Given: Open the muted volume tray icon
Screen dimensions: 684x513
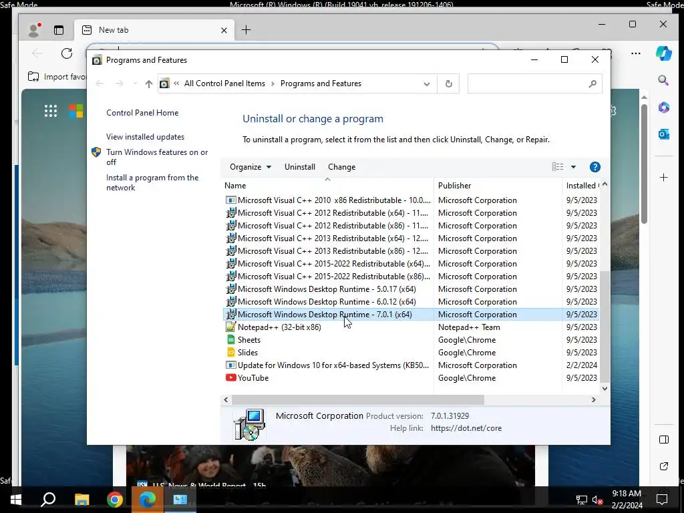Looking at the screenshot, I should pyautogui.click(x=598, y=500).
